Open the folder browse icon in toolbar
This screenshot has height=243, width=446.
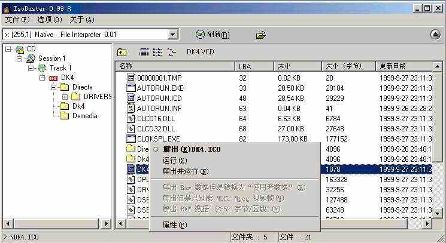pyautogui.click(x=261, y=35)
